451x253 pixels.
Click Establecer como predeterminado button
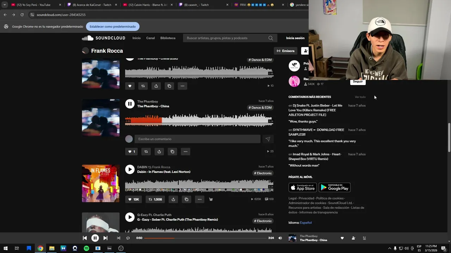coord(113,27)
